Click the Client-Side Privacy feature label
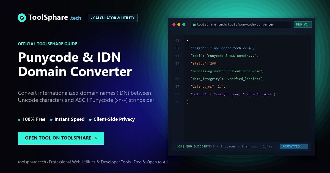 pos(114,119)
